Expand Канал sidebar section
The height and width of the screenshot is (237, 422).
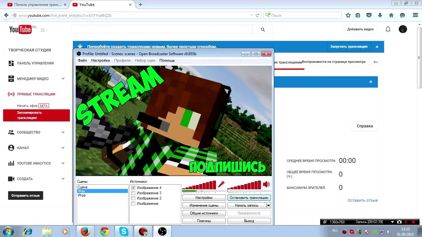pyautogui.click(x=63, y=148)
